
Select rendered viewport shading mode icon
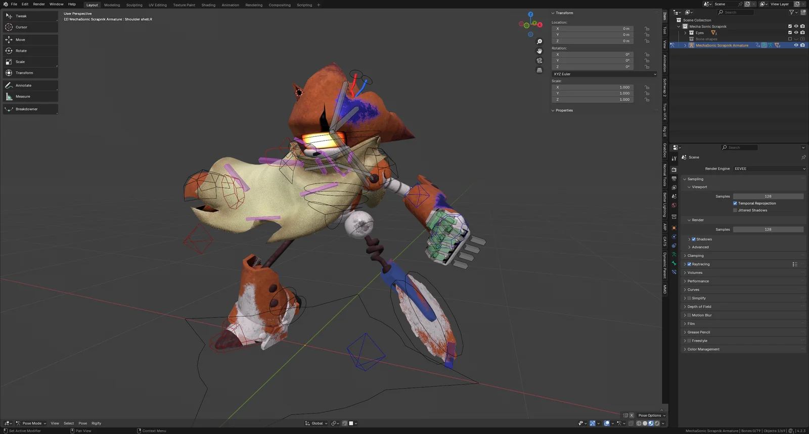click(x=657, y=423)
